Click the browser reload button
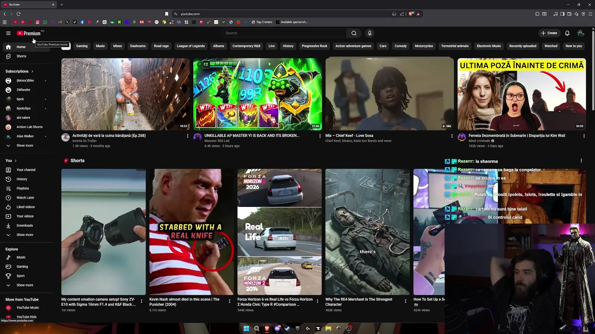The width and height of the screenshot is (595, 334). (x=19, y=14)
